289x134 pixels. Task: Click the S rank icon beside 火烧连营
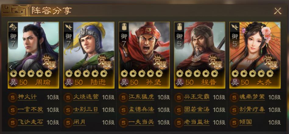[68, 97]
